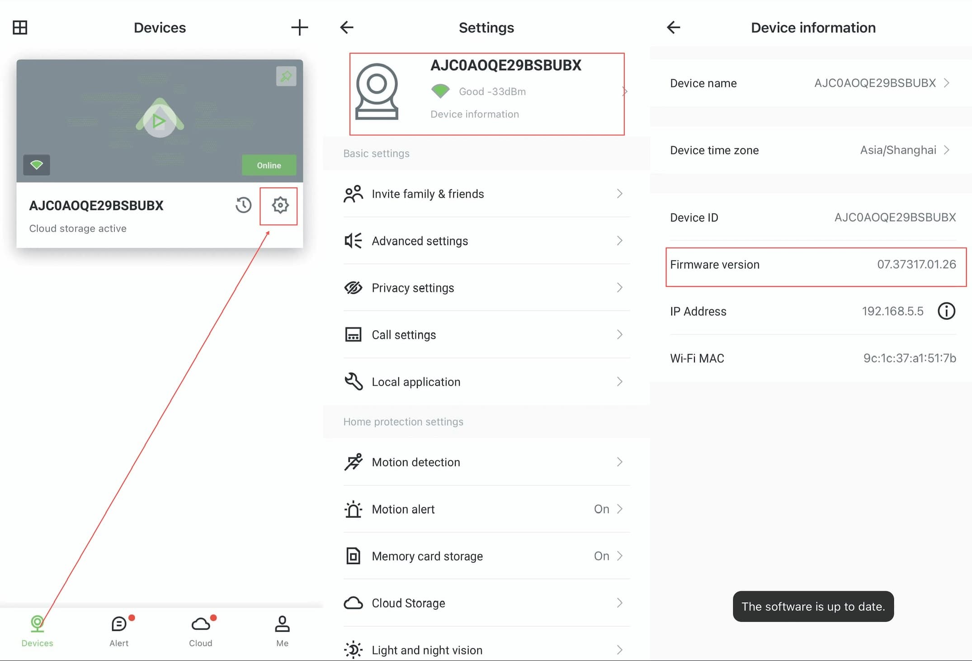Click the Light and night vision icon
The image size is (972, 661).
click(x=353, y=650)
